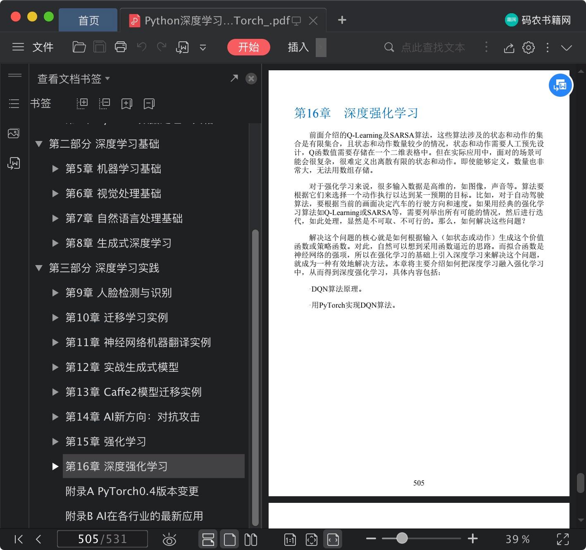The height and width of the screenshot is (550, 586).
Task: Toggle continuous scrolling view
Action: coord(208,539)
